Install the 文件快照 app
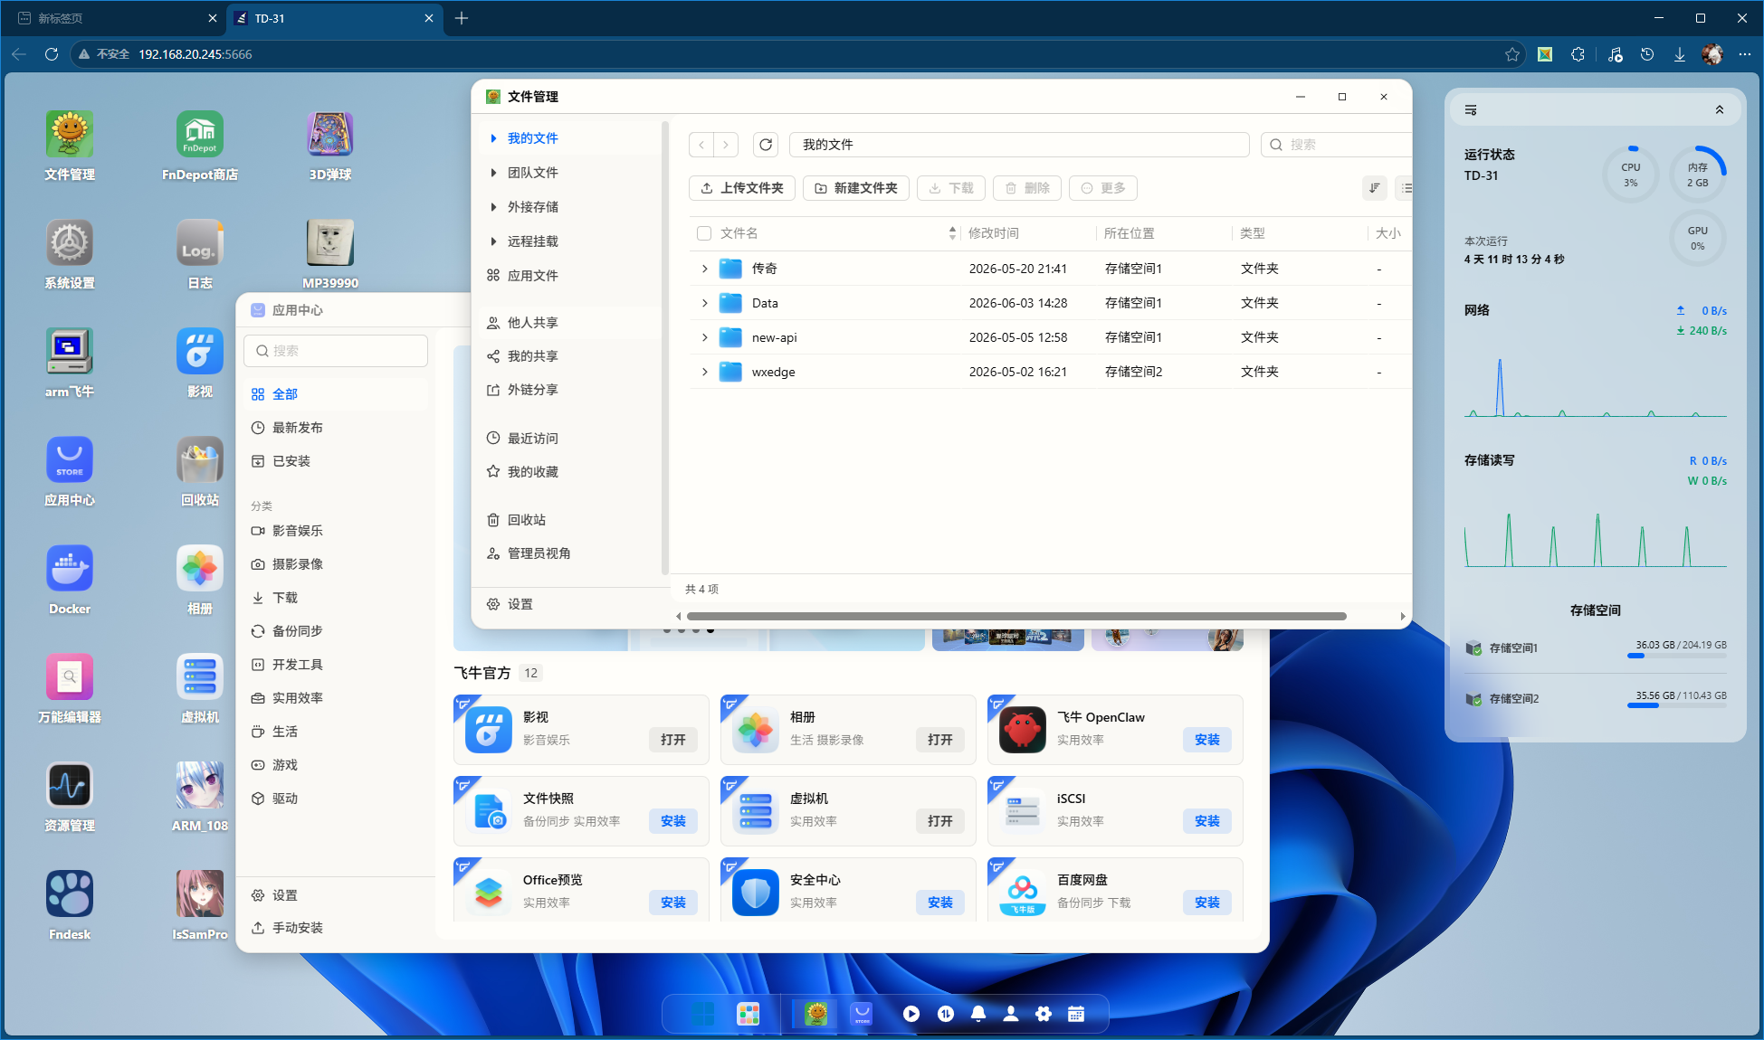1764x1040 pixels. (x=673, y=821)
